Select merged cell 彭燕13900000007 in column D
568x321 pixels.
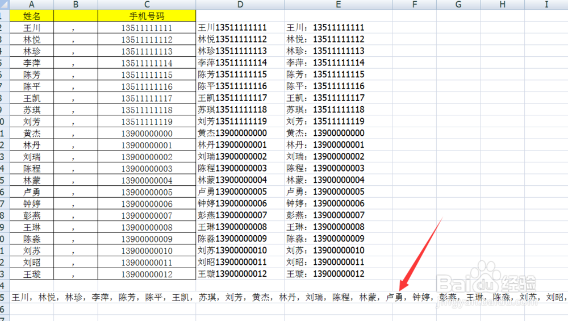(x=240, y=215)
